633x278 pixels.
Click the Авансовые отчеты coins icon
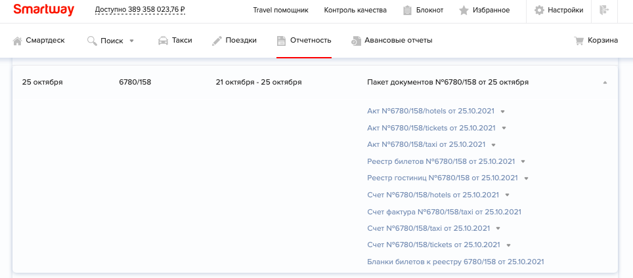357,41
